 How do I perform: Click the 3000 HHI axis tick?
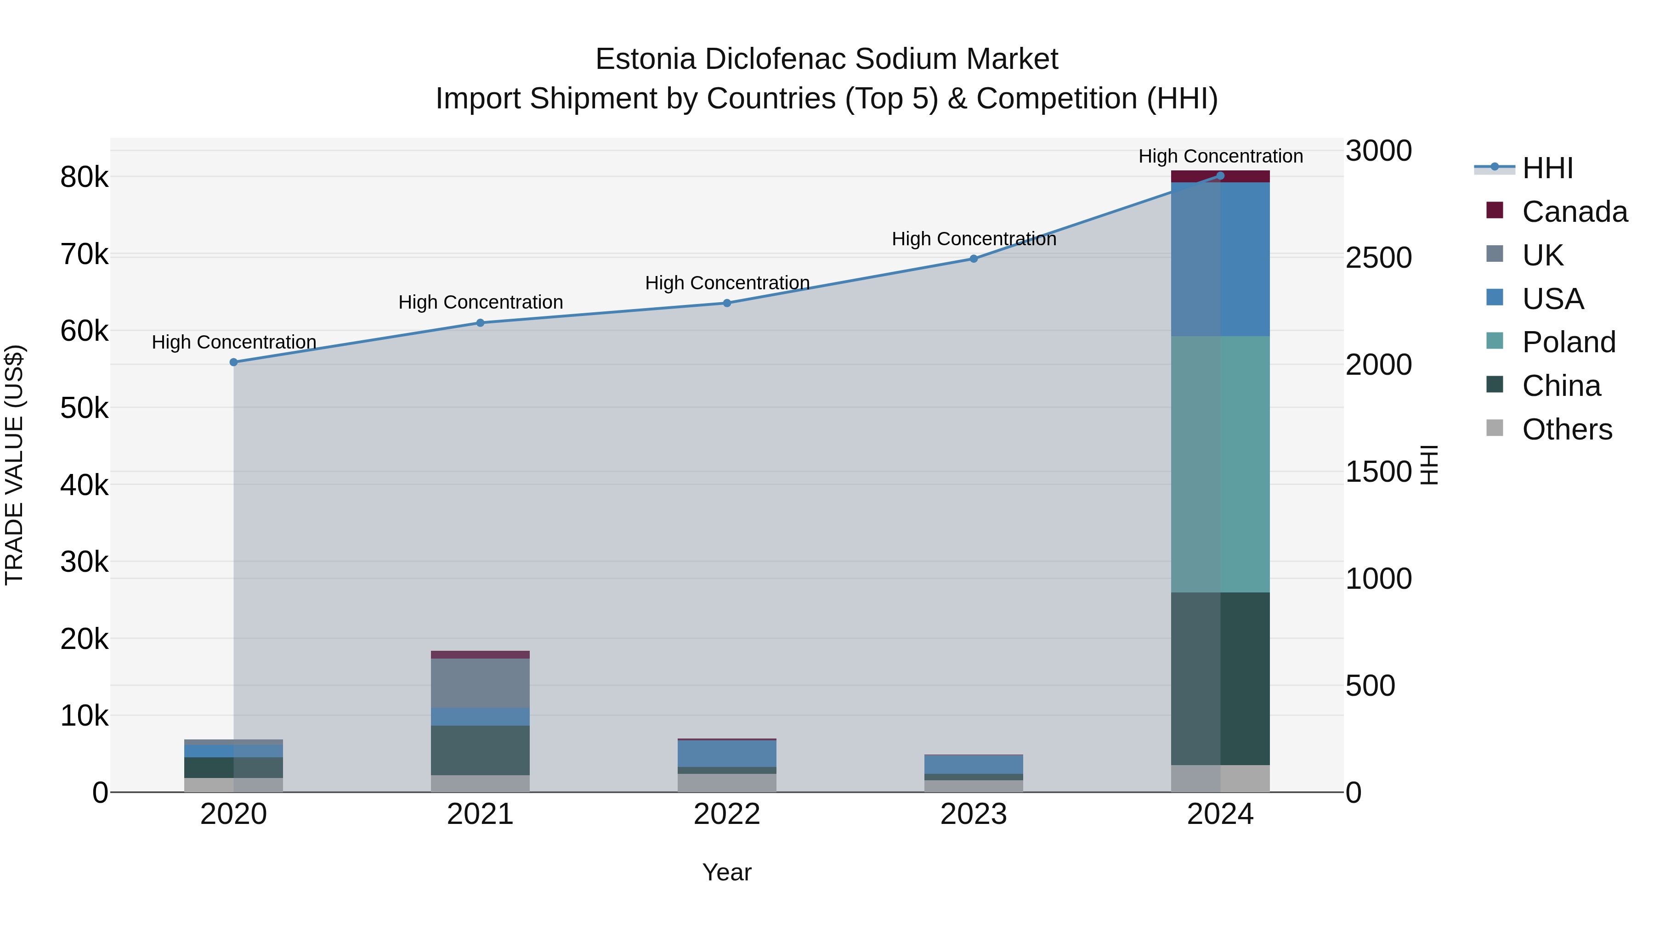pos(1378,151)
